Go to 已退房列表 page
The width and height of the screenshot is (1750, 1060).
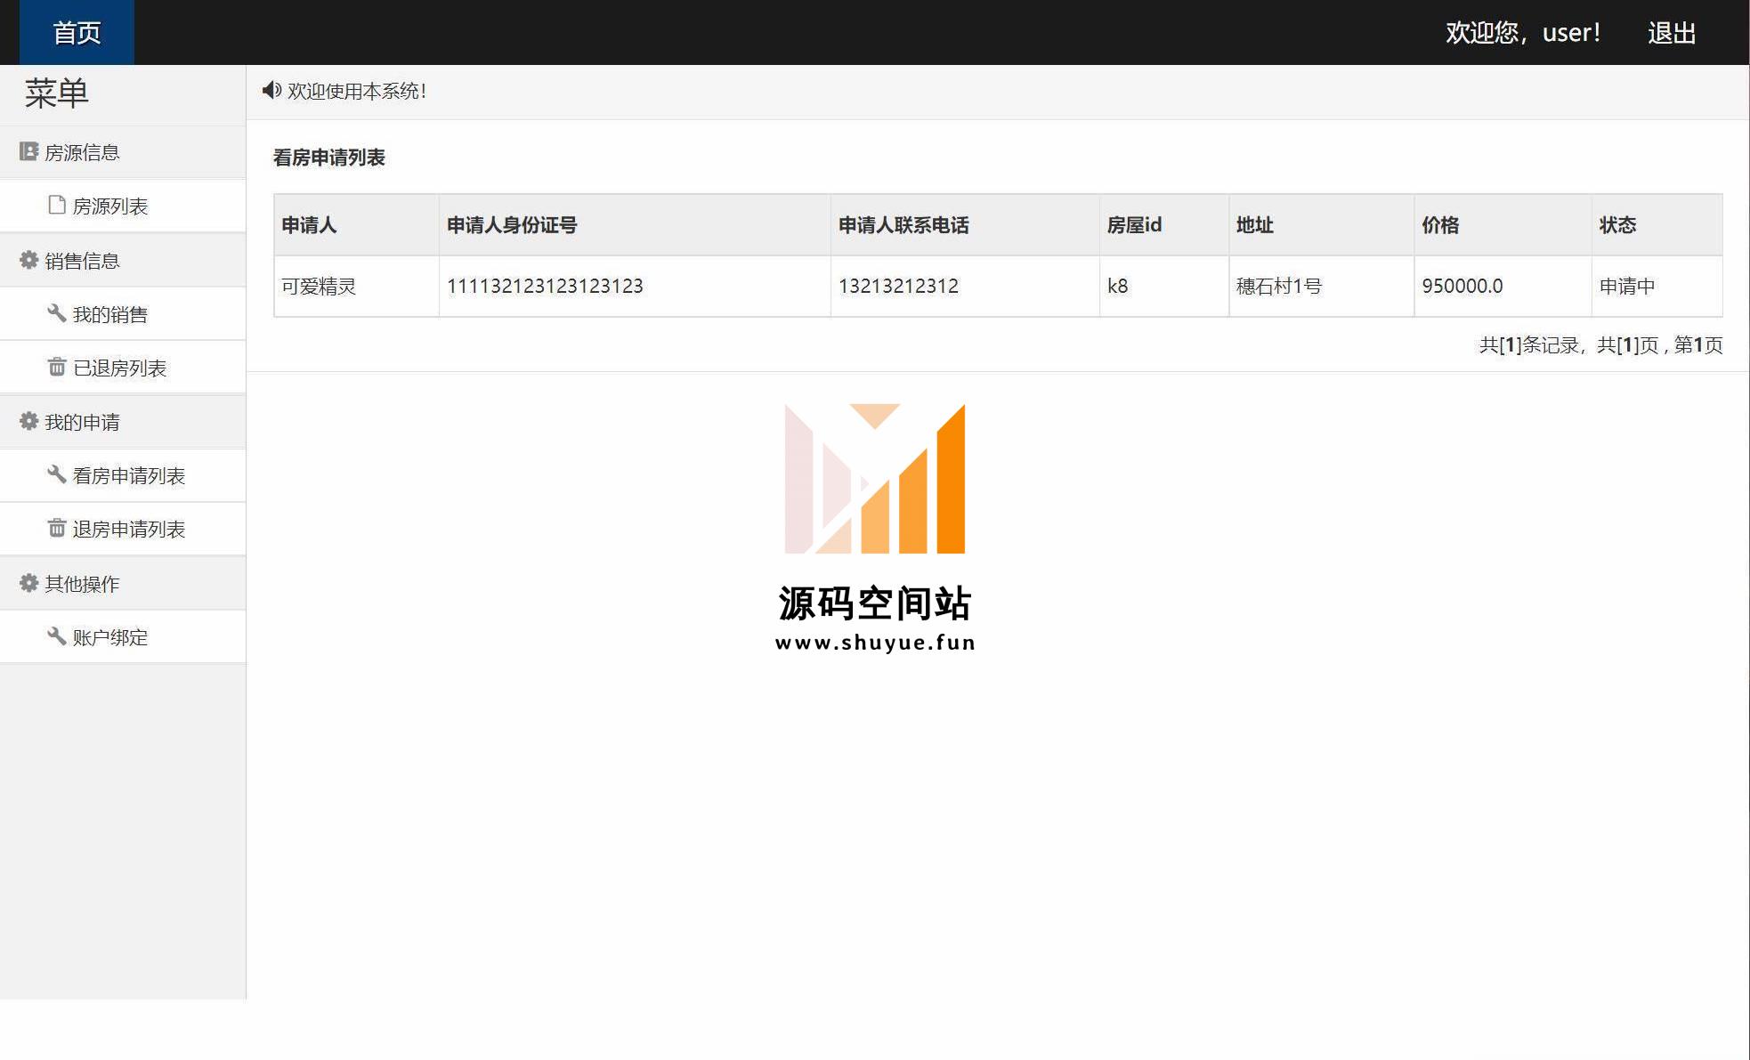point(123,368)
